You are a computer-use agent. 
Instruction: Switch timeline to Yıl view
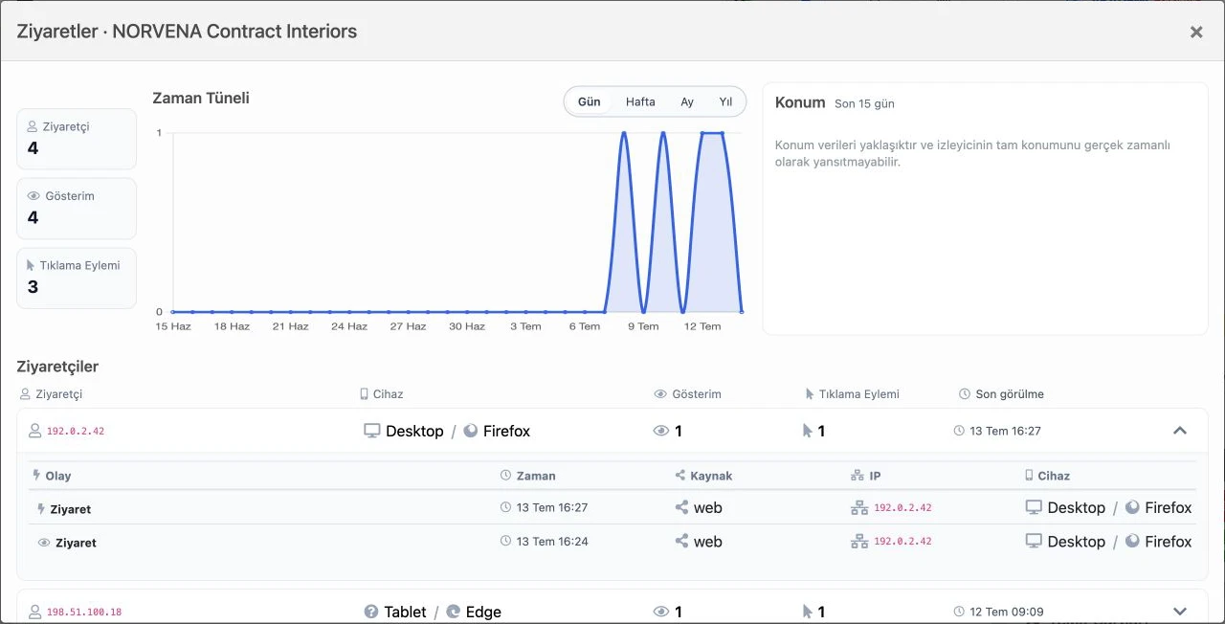pyautogui.click(x=725, y=101)
